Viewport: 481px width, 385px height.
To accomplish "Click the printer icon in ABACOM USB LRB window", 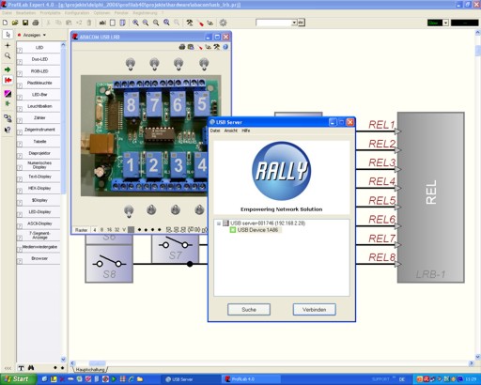I will tap(182, 47).
